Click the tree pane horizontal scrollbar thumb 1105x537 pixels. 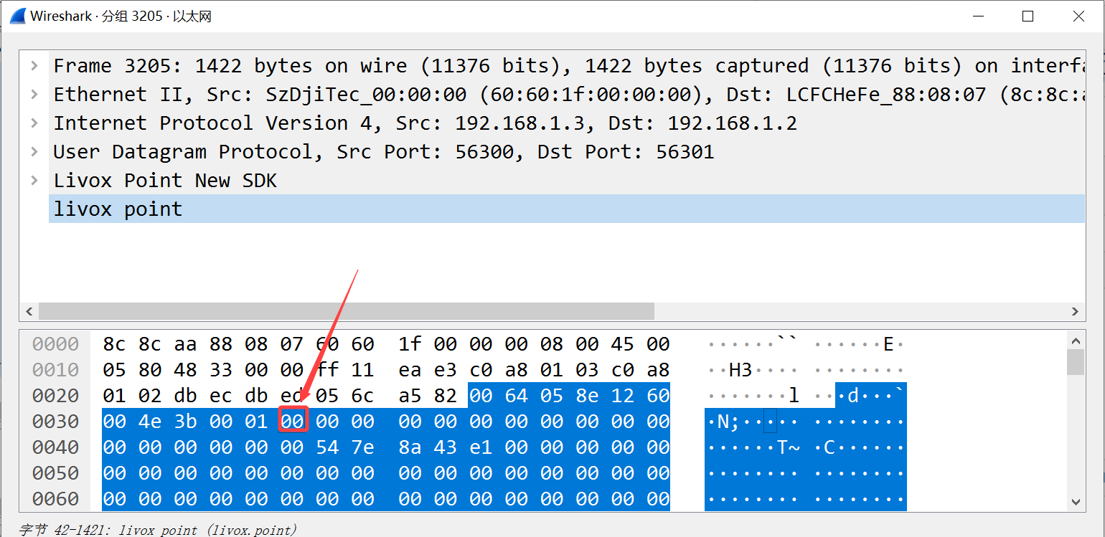point(347,311)
